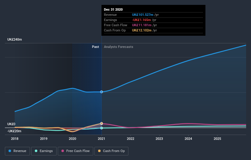Click the 2019 x-axis label
This screenshot has height=160, width=251.
tap(44, 139)
